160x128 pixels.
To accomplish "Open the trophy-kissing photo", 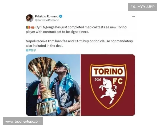I will (x=53, y=85).
